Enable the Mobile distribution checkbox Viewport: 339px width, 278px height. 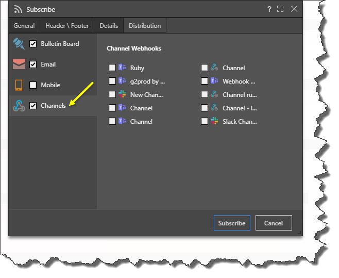coord(33,85)
